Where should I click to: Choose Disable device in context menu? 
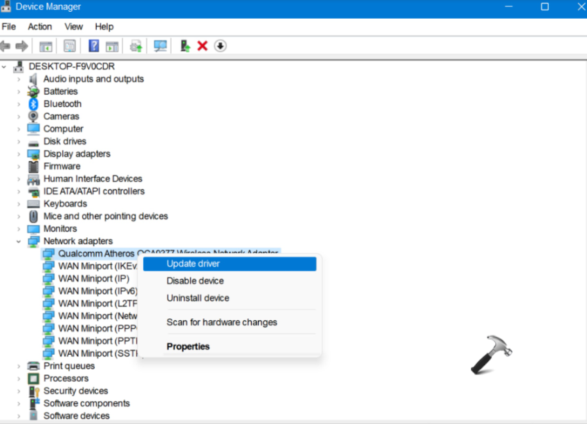pyautogui.click(x=230, y=281)
